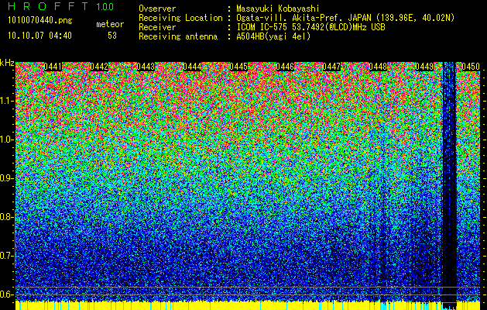Image resolution: width=487 pixels, height=310 pixels.
Task: Click the Receiving antenna label
Action: click(x=178, y=36)
